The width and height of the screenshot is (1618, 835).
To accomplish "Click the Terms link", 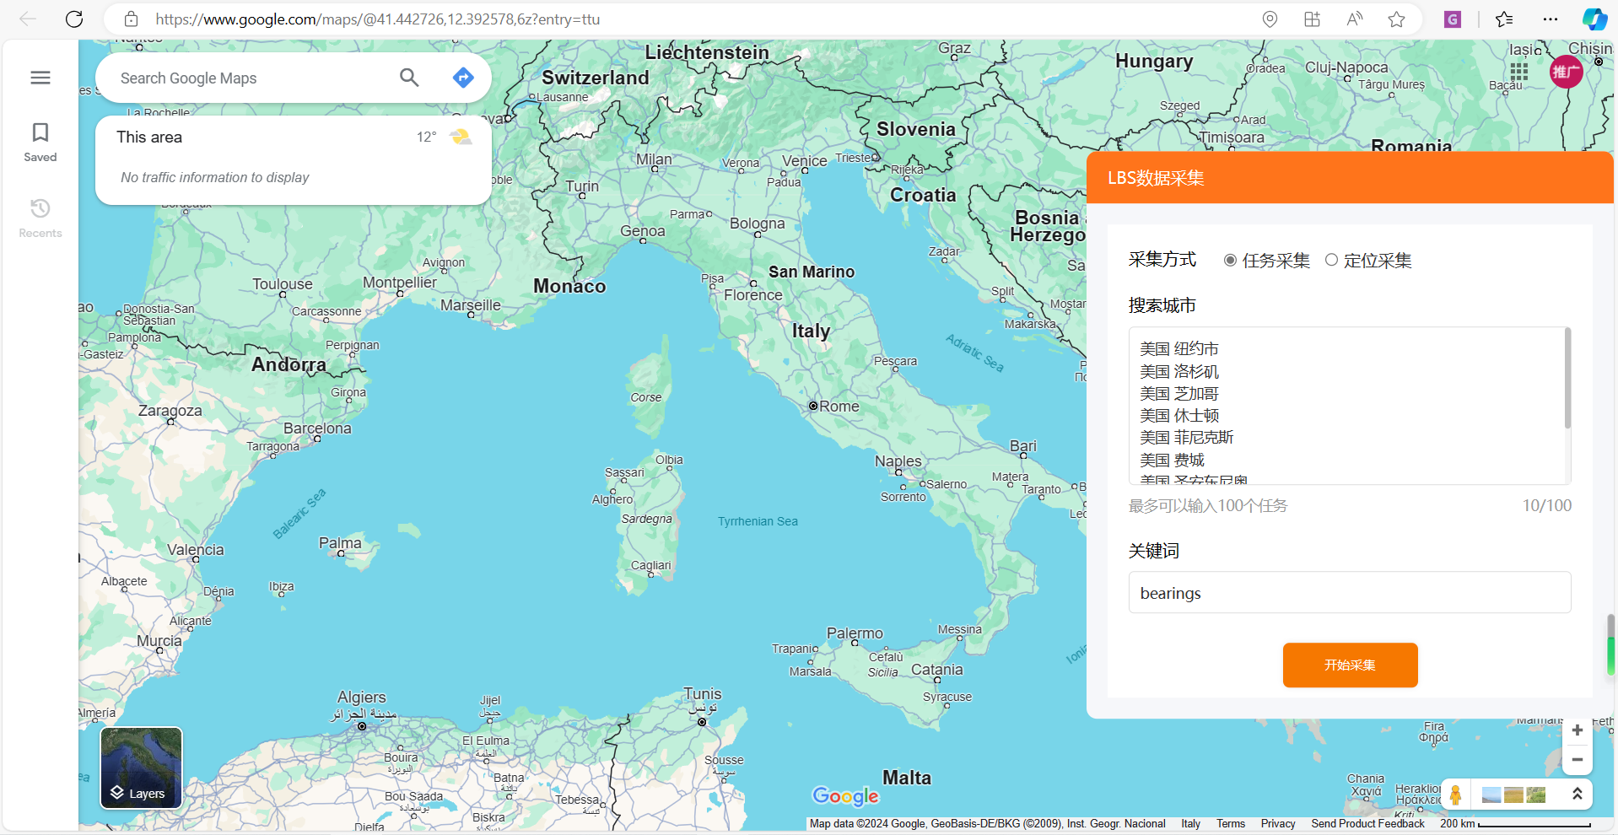I will 1231,824.
